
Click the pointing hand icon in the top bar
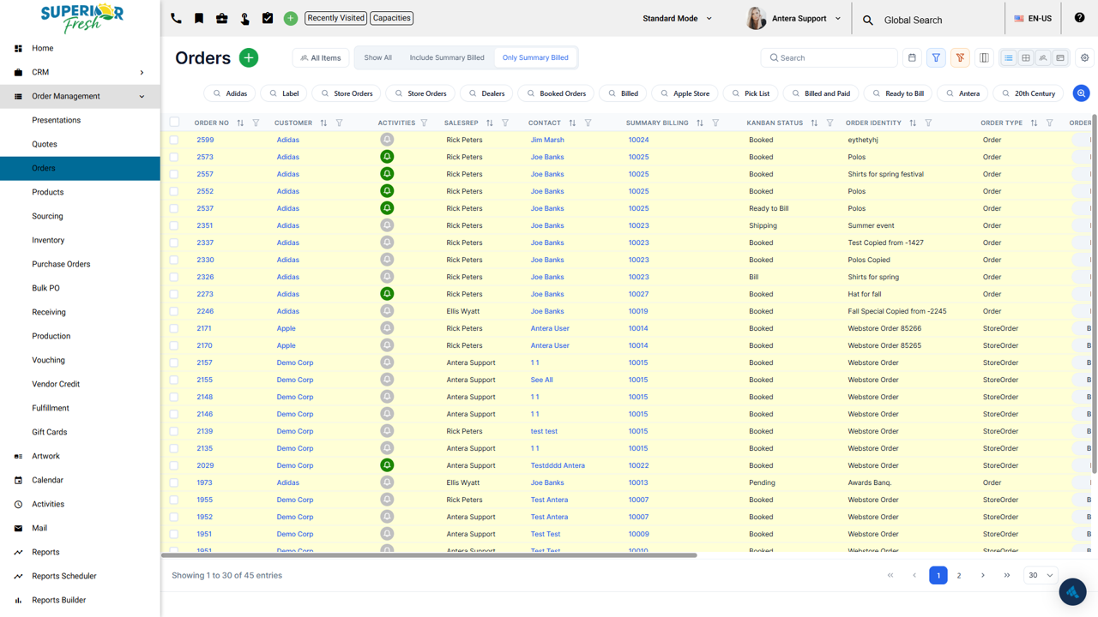pos(245,18)
